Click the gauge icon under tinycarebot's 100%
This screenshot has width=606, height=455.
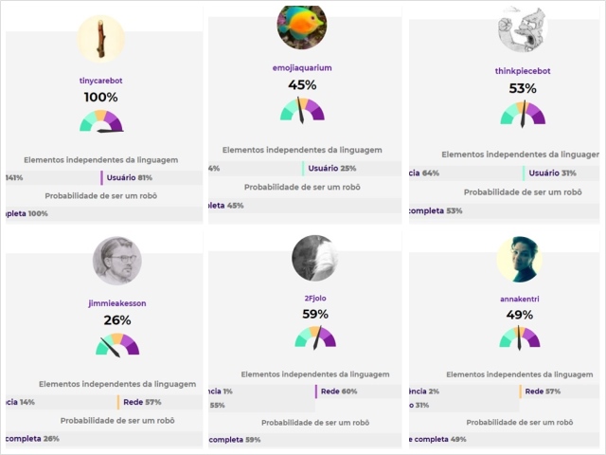(x=101, y=120)
